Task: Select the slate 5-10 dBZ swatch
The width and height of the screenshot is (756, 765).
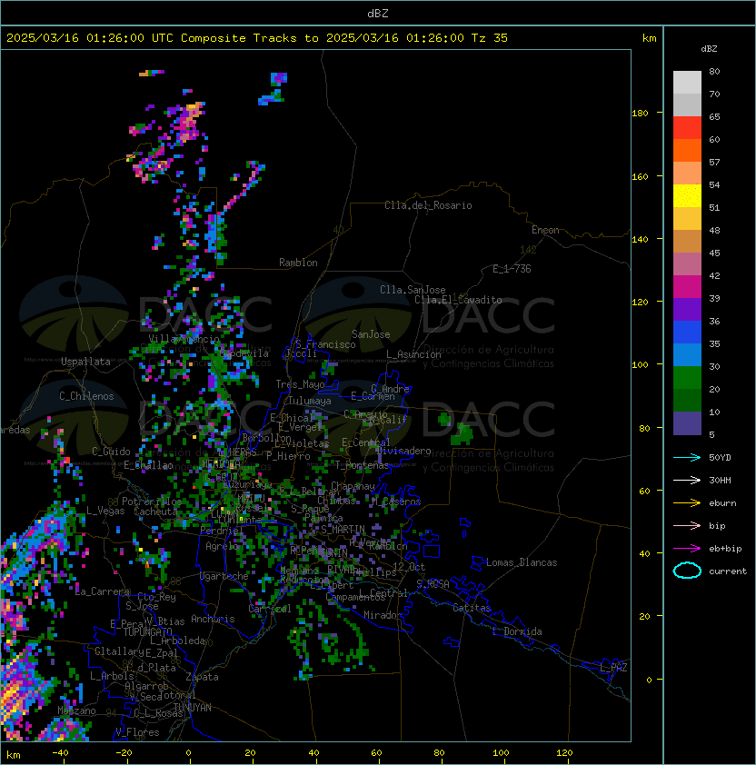Action: [687, 423]
